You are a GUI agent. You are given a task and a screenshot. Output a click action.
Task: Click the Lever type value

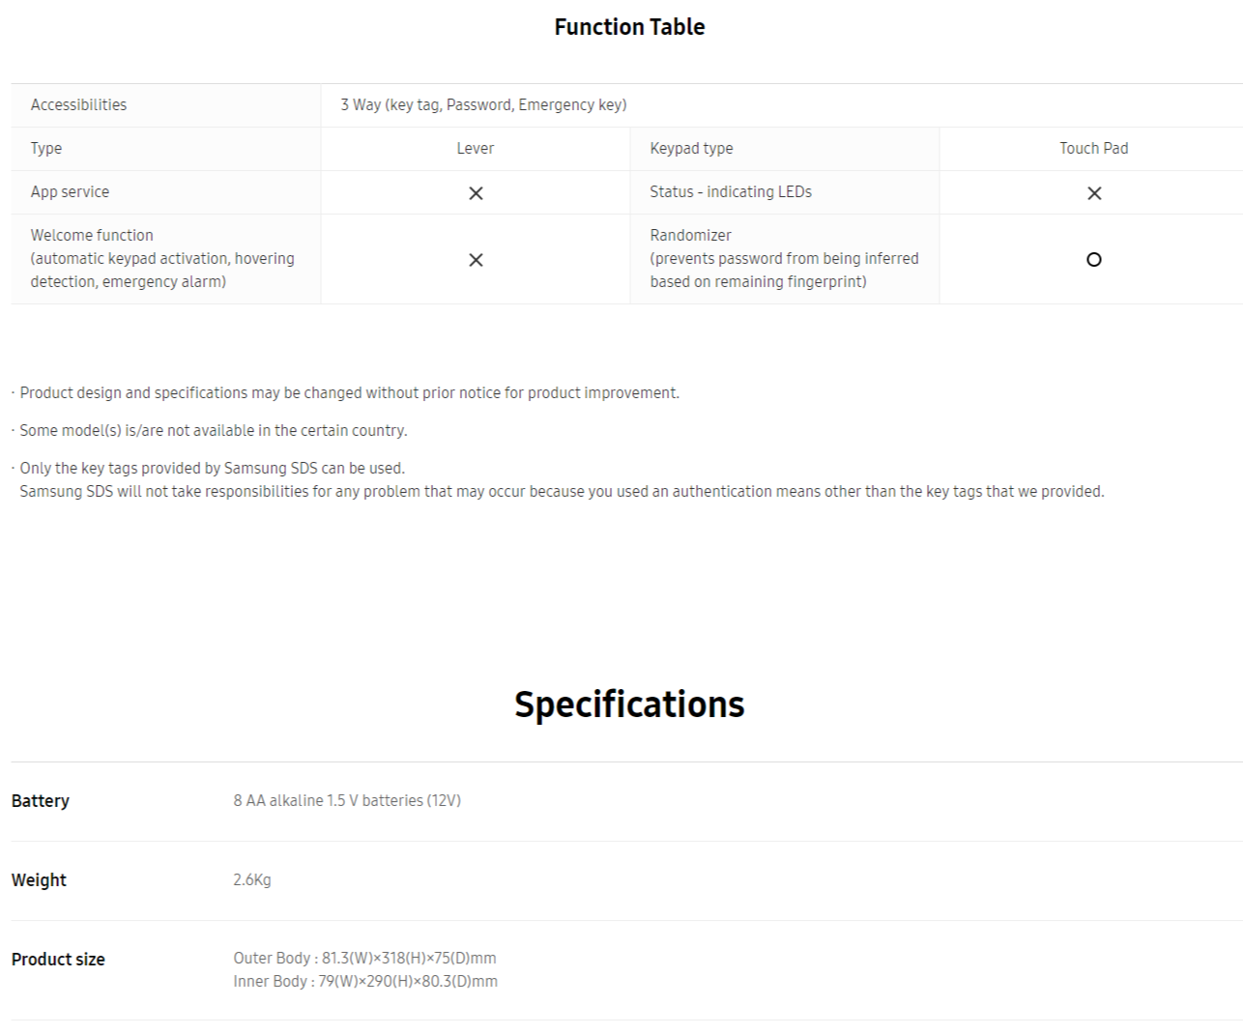coord(476,148)
